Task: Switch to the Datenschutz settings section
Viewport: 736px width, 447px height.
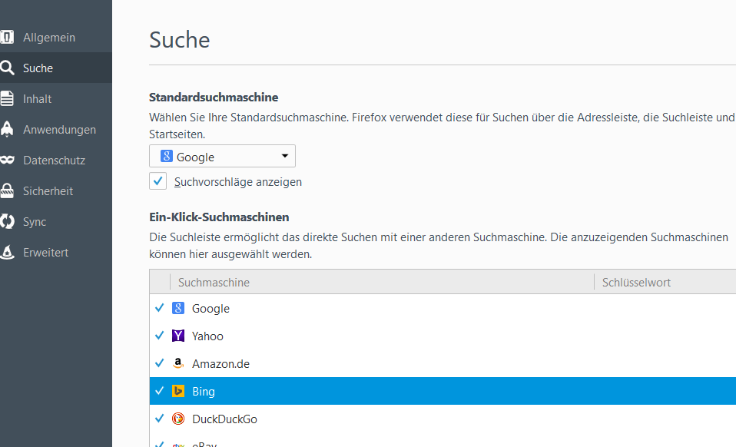Action: pyautogui.click(x=54, y=161)
